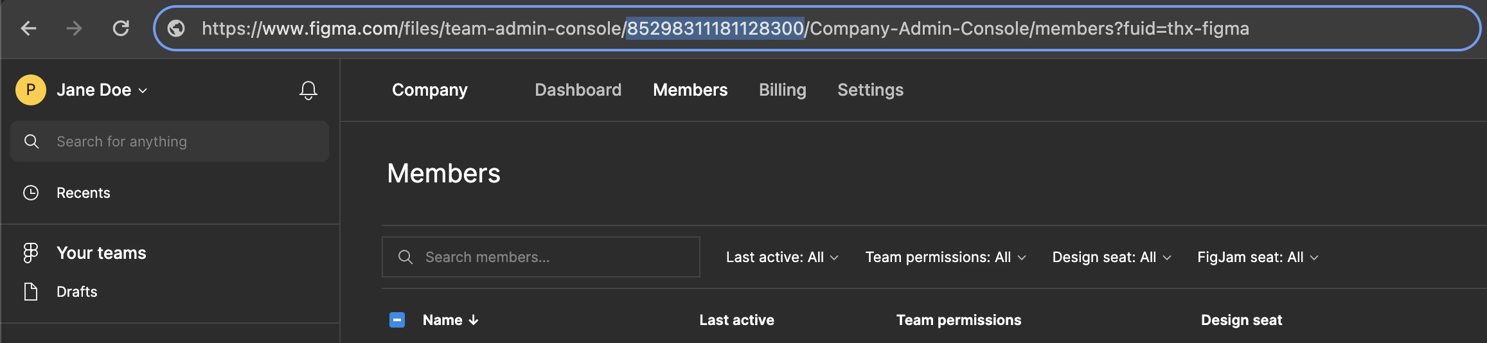Toggle the select-all members checkbox
The image size is (1487, 343).
click(397, 320)
